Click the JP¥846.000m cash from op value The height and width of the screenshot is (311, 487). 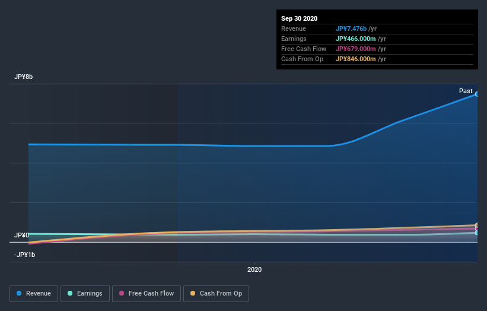[x=356, y=59]
